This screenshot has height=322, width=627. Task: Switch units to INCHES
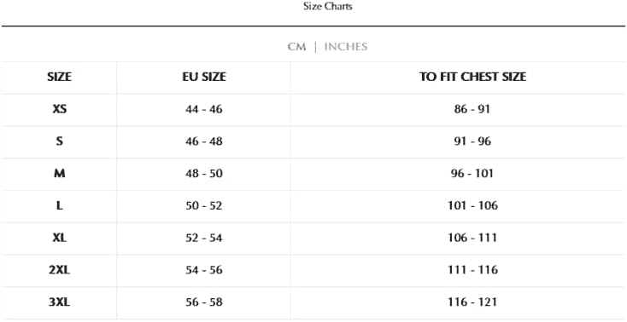coord(346,47)
